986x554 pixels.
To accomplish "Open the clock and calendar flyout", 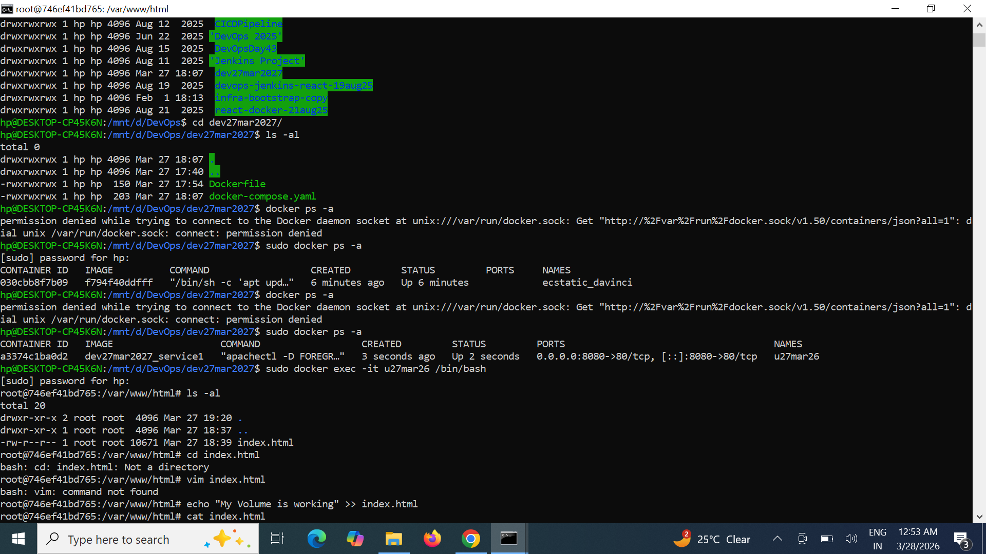I will click(x=918, y=539).
